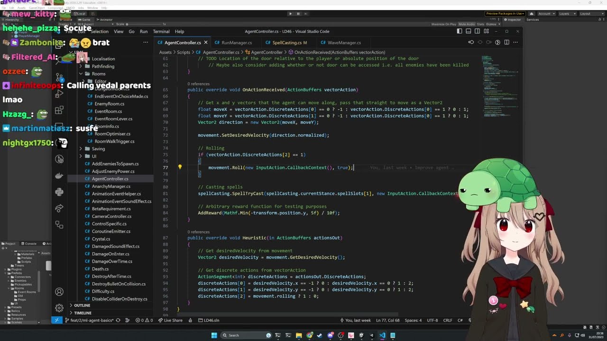Screen dimensions: 607x341
Task: Open the Docker view in activity bar
Action: click(59, 176)
